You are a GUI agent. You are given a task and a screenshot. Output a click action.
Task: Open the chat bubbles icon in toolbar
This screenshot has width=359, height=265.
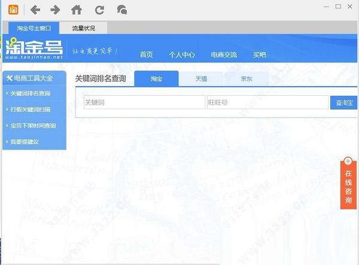tap(122, 10)
